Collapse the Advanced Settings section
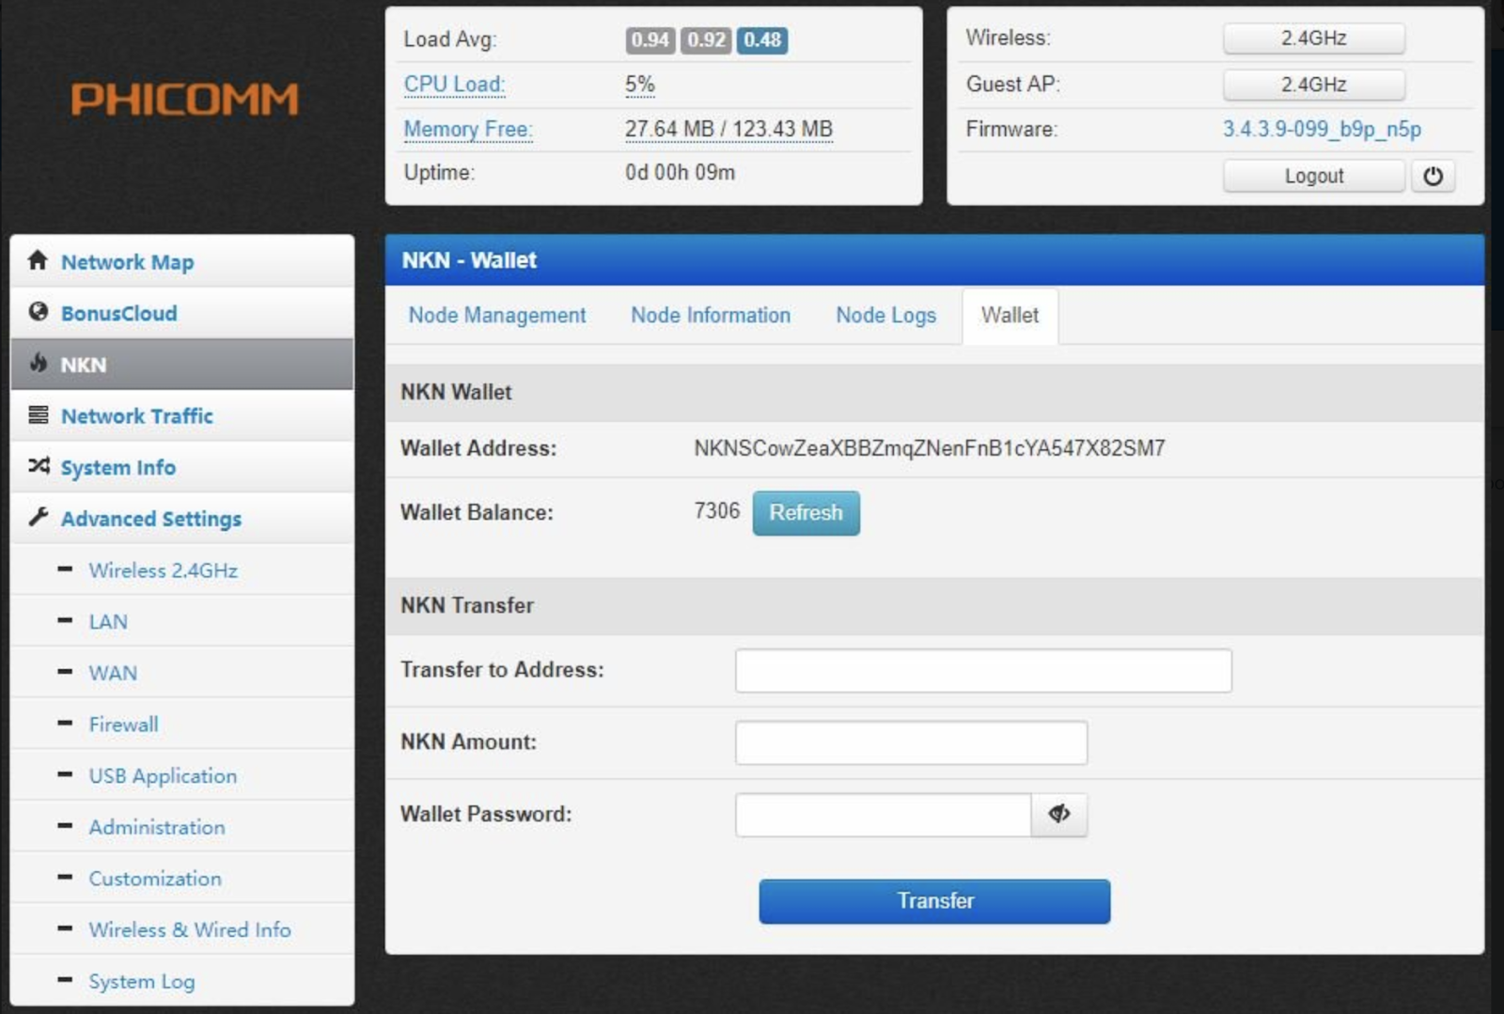The height and width of the screenshot is (1014, 1504). click(x=182, y=519)
